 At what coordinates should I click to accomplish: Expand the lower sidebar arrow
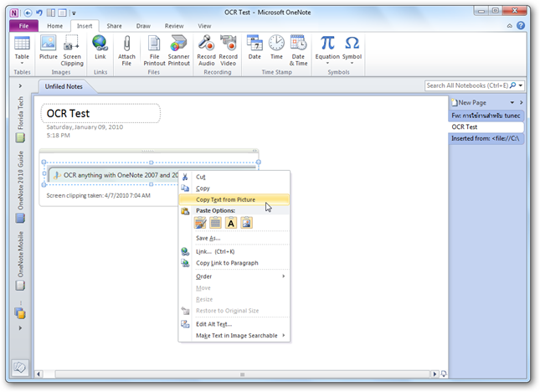click(x=20, y=328)
